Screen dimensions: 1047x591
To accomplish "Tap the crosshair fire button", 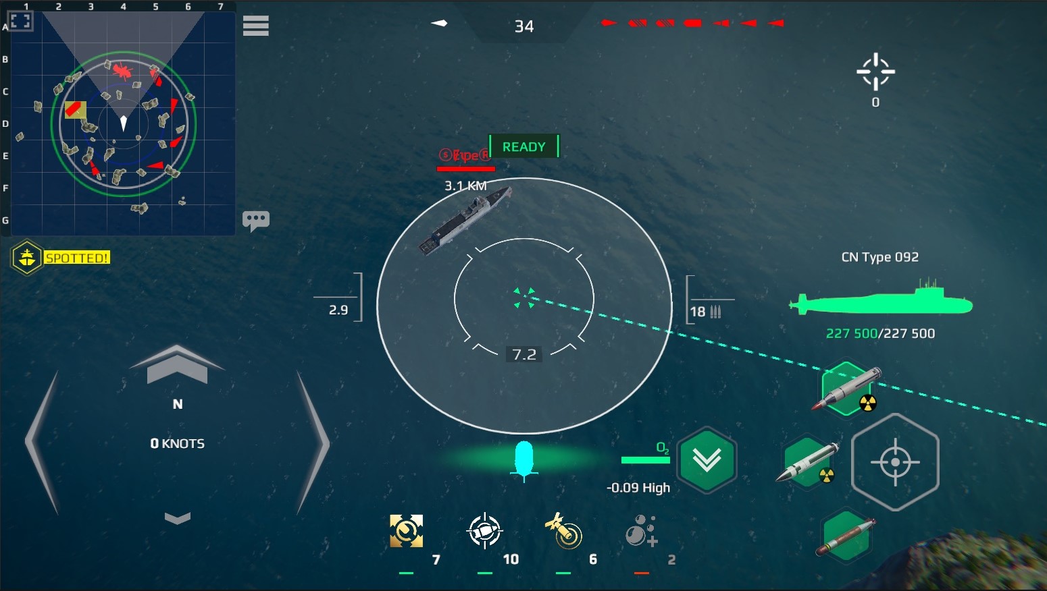I will tap(895, 462).
